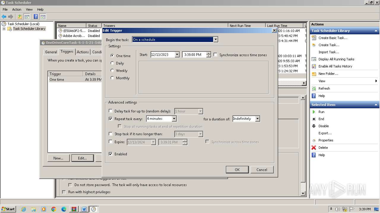The image size is (380, 213).
Task: Collapse the Task Scheduler Library actions section
Action: click(x=376, y=31)
